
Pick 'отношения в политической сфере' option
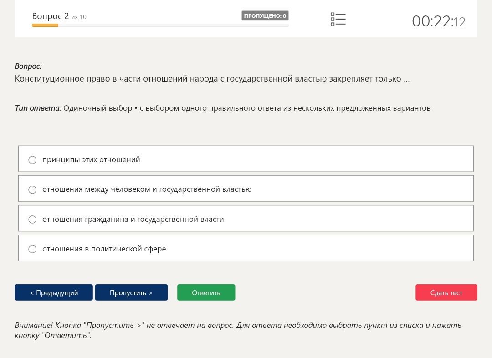tap(32, 249)
